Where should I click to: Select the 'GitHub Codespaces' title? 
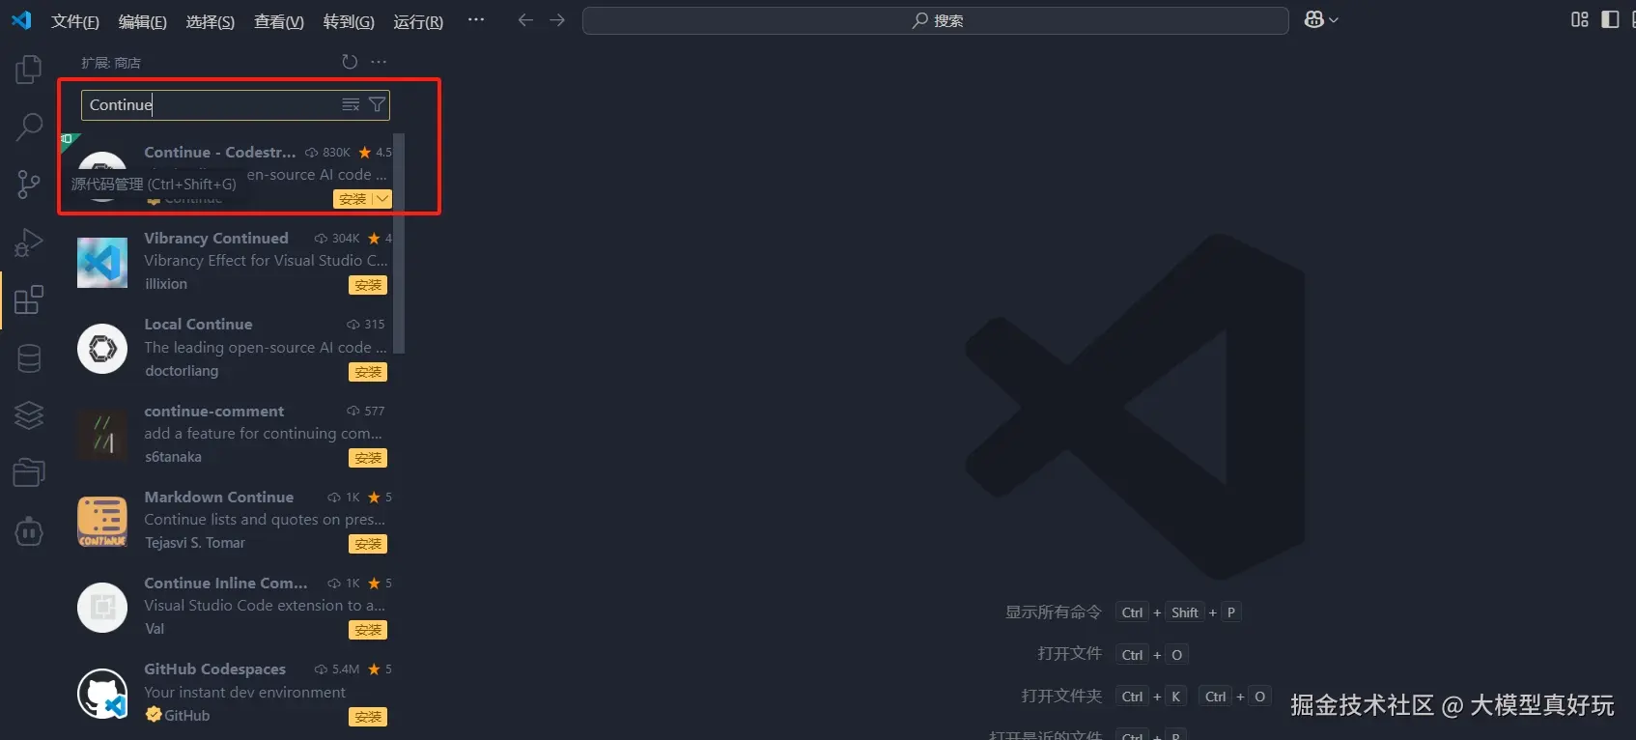click(215, 669)
